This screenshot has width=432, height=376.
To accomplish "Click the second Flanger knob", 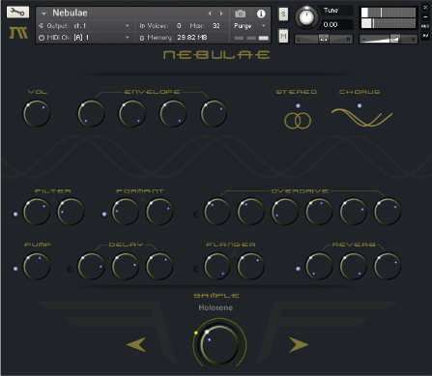I will tap(251, 267).
